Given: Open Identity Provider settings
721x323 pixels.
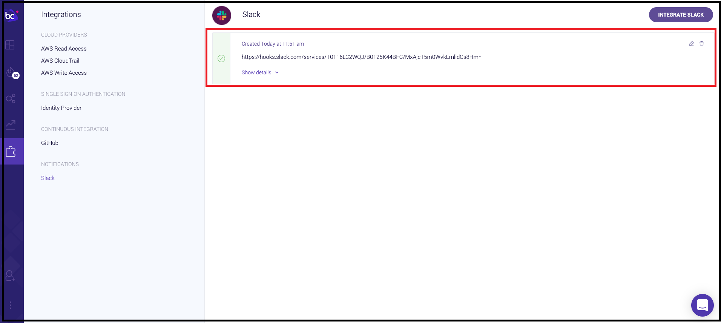Looking at the screenshot, I should click(61, 108).
